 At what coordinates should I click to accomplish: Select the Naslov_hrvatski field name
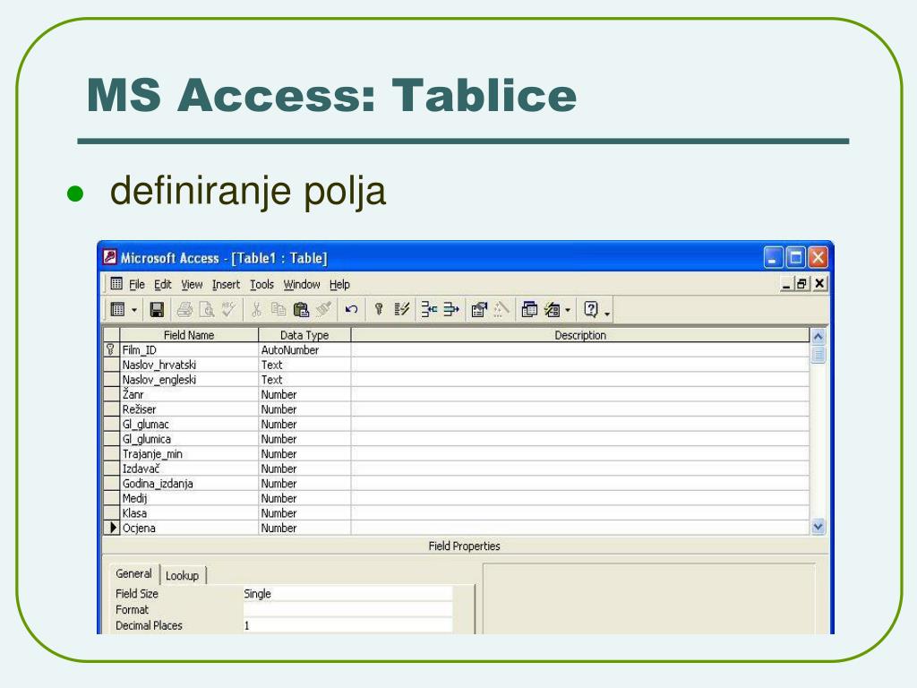click(x=189, y=365)
